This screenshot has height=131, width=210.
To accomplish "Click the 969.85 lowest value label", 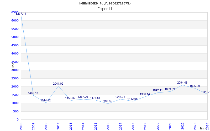I will click(x=108, y=101).
